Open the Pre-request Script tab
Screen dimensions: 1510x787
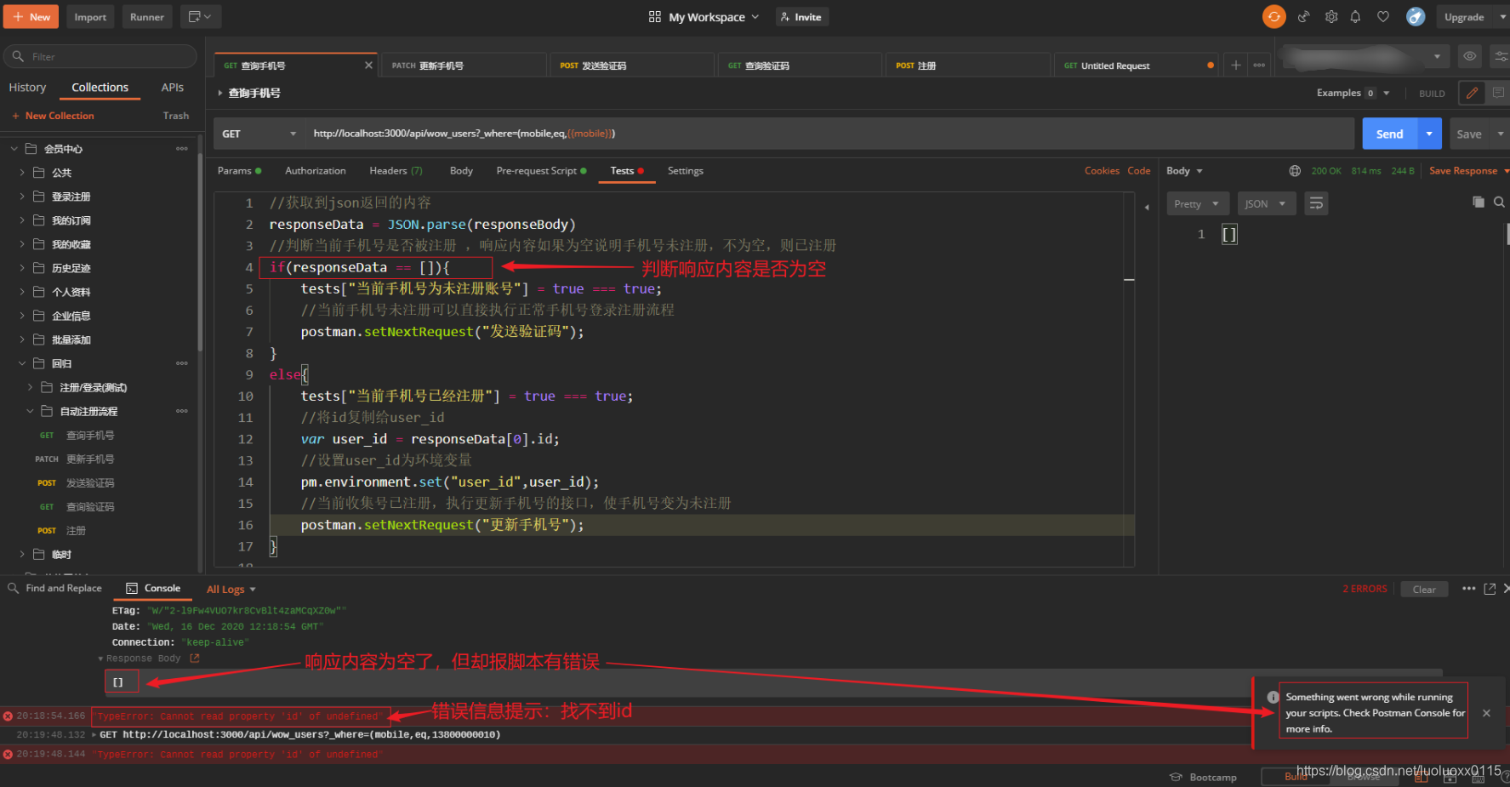click(x=541, y=171)
